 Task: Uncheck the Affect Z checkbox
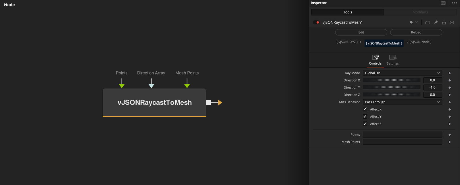tap(365, 124)
